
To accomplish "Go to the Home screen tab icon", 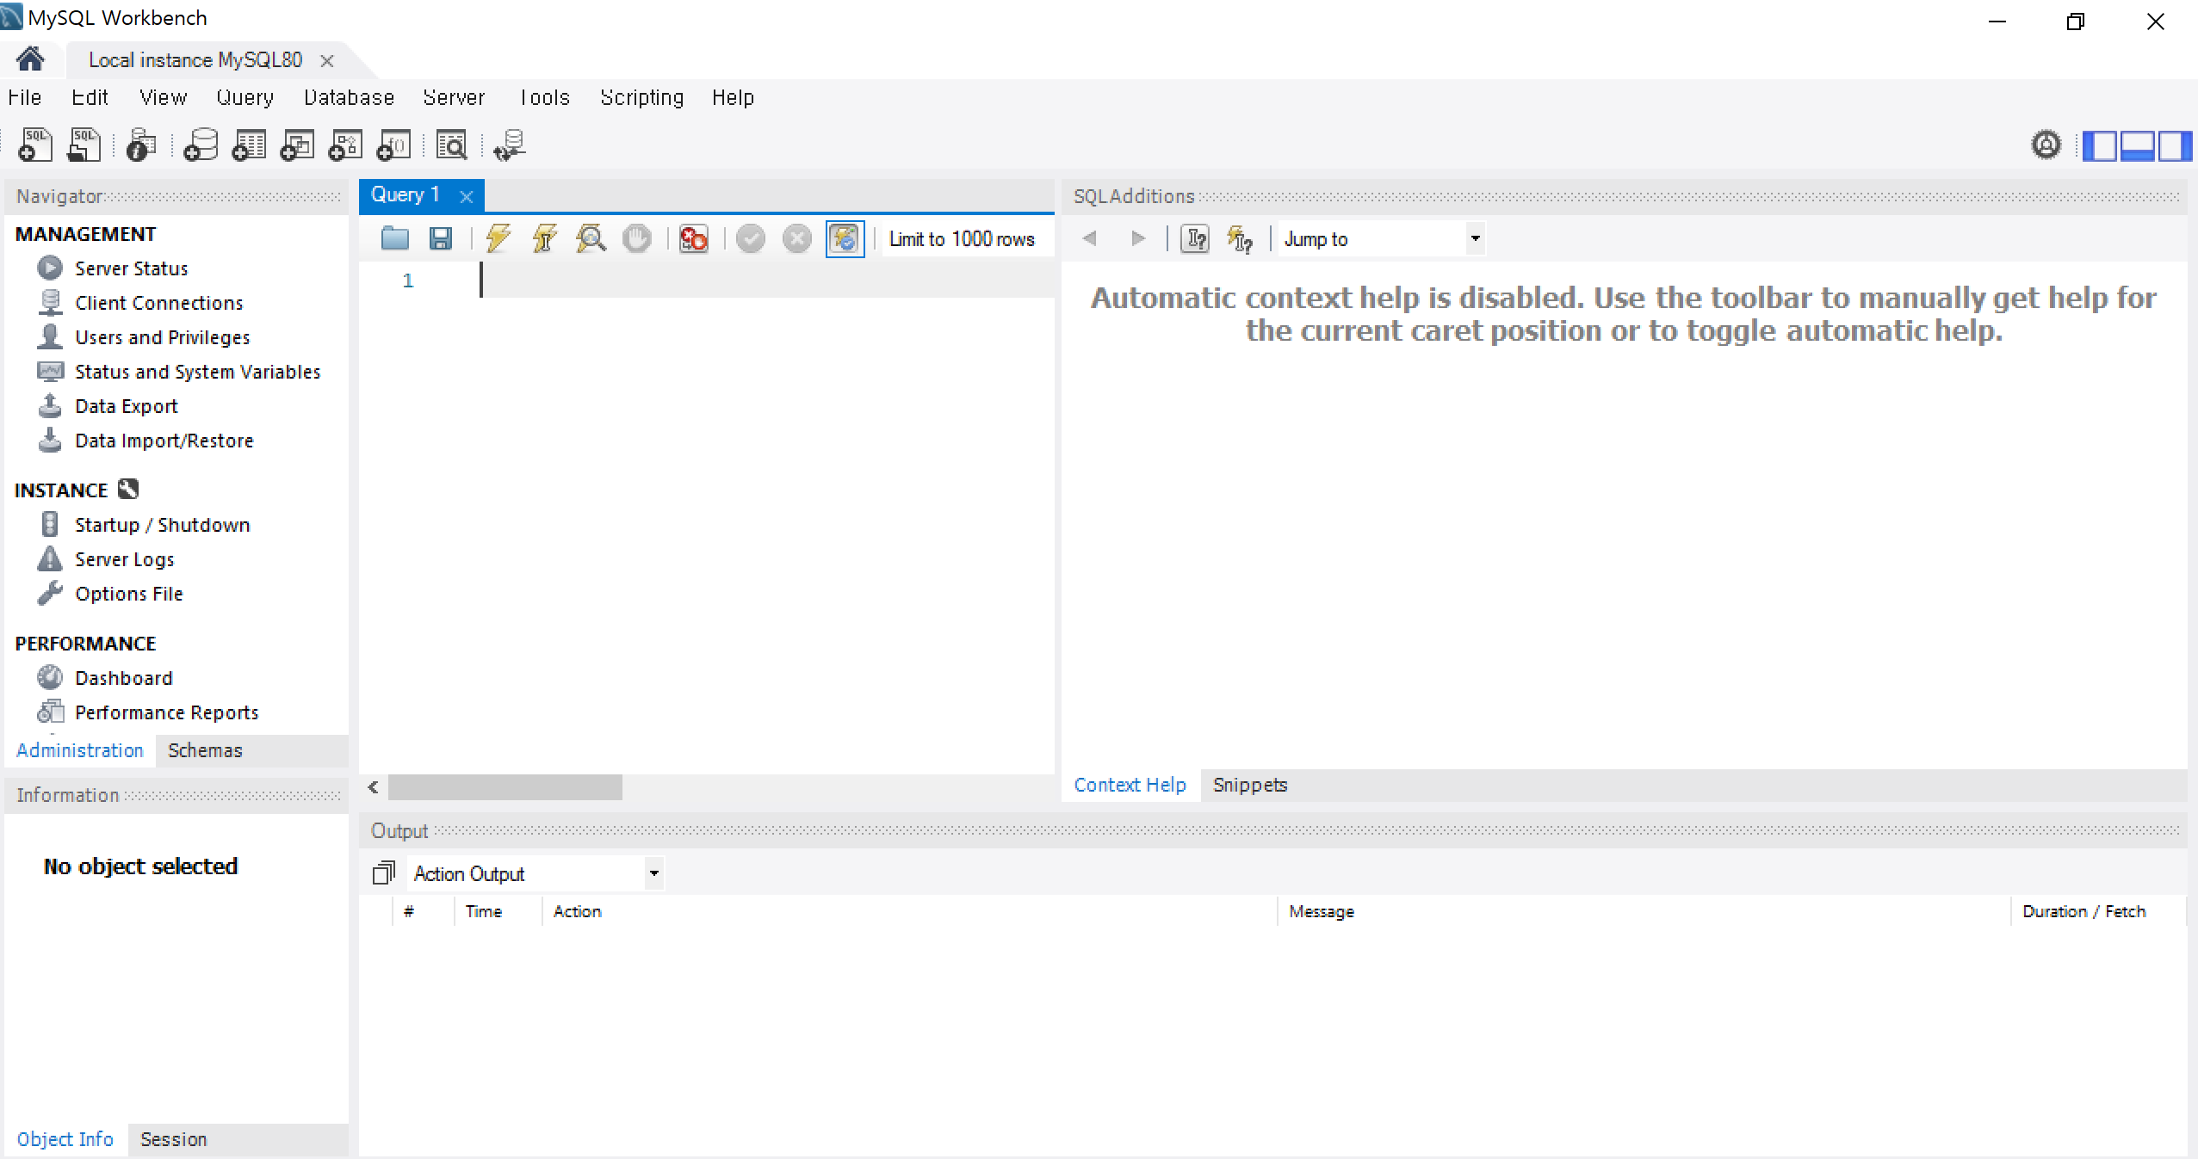I will click(x=30, y=59).
